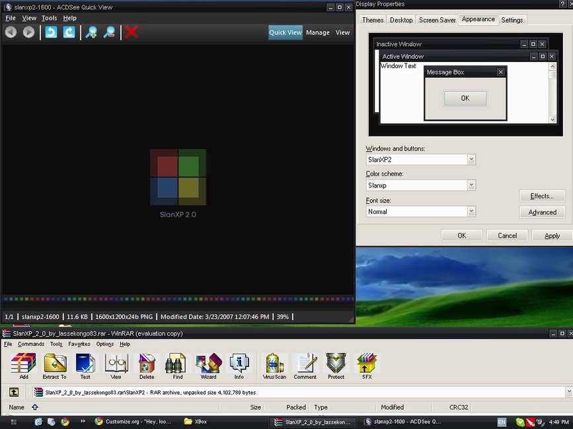This screenshot has width=573, height=429.
Task: Open Windows and buttons dropdown
Action: click(471, 160)
